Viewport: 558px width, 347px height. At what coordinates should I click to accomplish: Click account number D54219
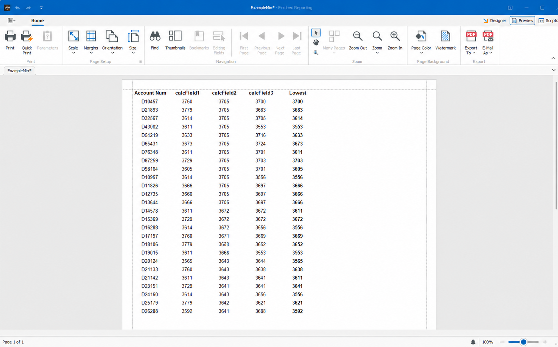[x=150, y=135]
